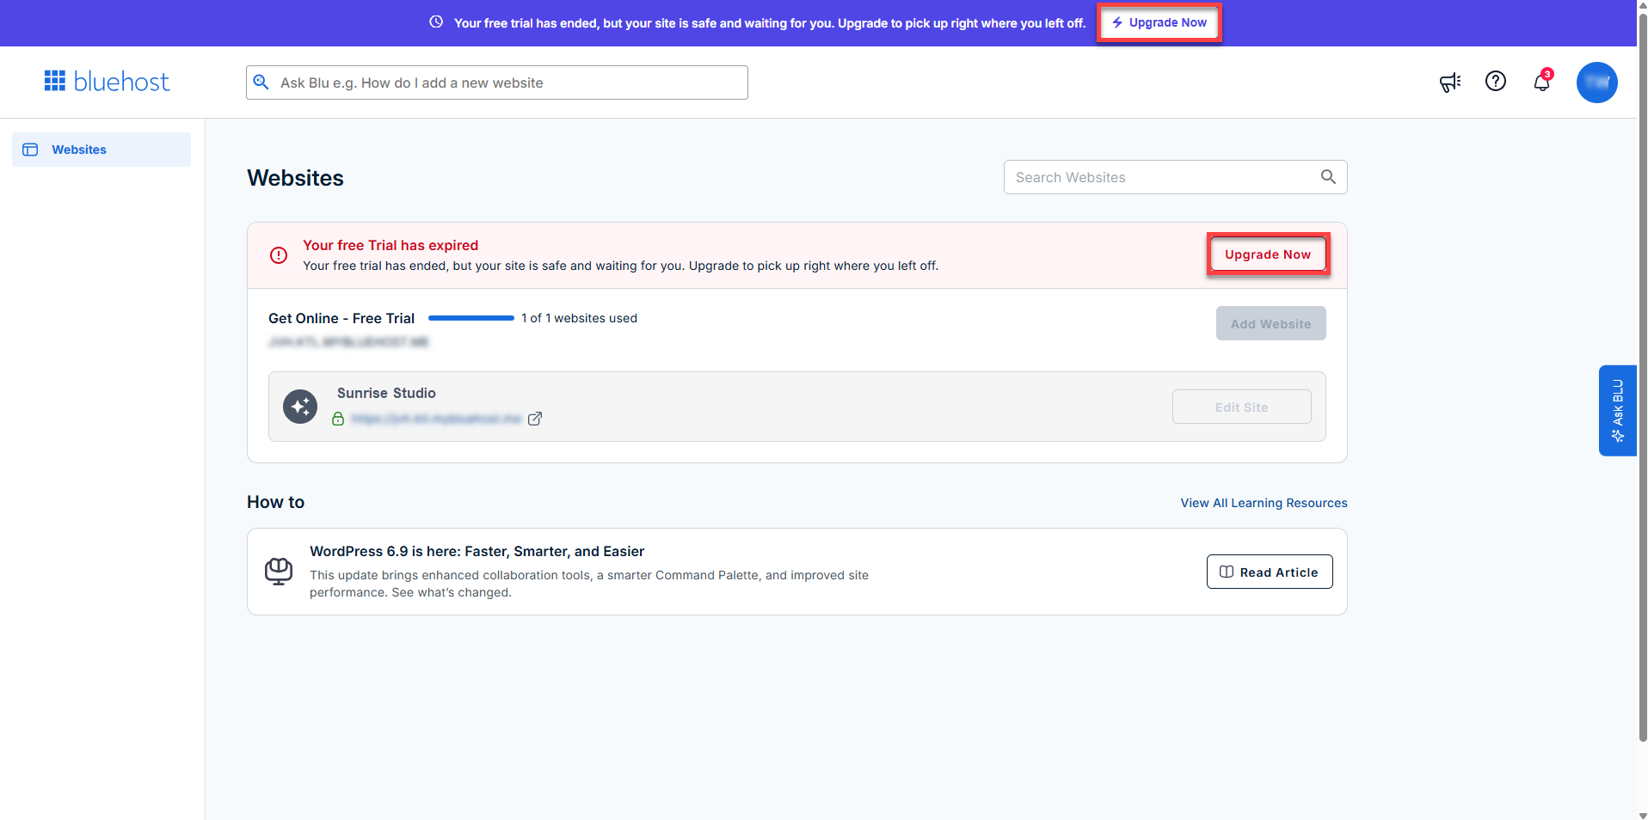Click Edit Site for Sunrise Studio
Screen dimensions: 1648x820
coord(1241,407)
